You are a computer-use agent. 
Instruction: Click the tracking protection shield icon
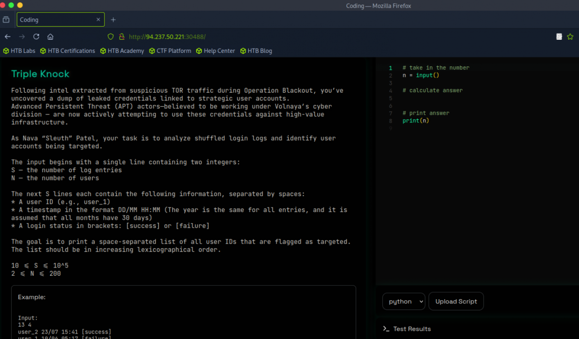(x=111, y=37)
